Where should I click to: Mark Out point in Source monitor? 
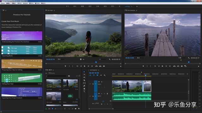click(73, 66)
